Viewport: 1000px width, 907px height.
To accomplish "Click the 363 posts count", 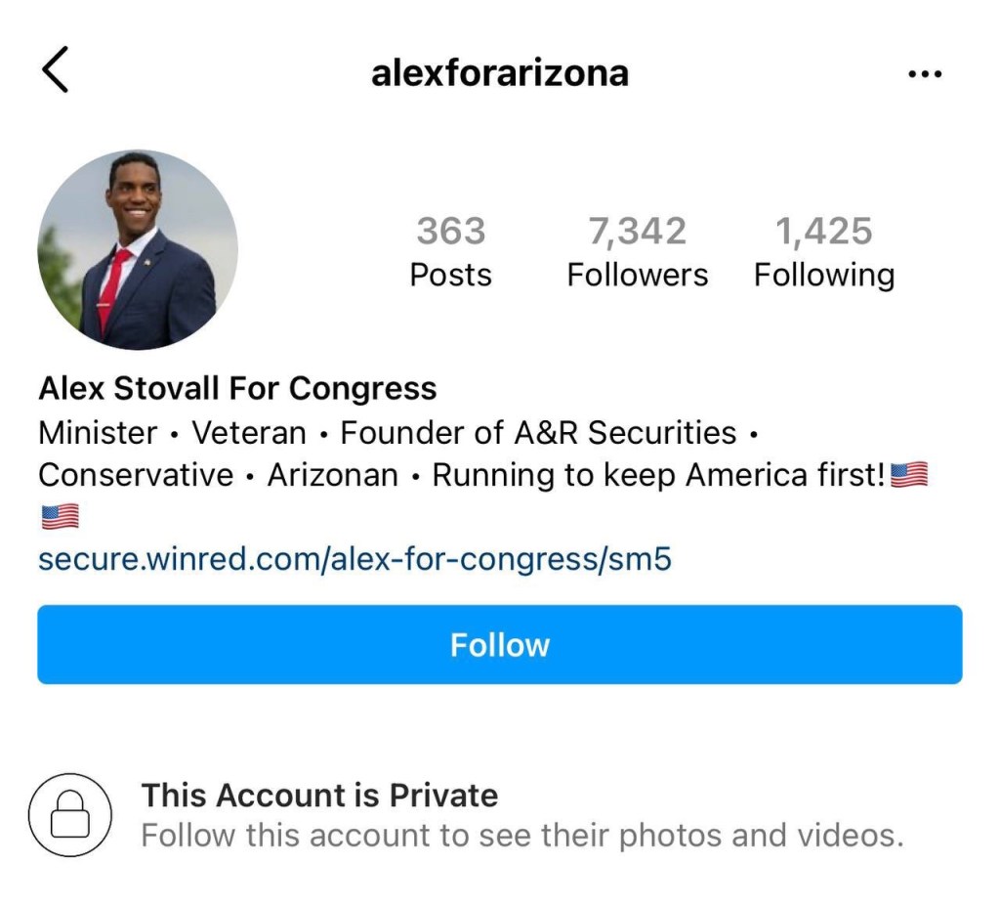I will (450, 232).
